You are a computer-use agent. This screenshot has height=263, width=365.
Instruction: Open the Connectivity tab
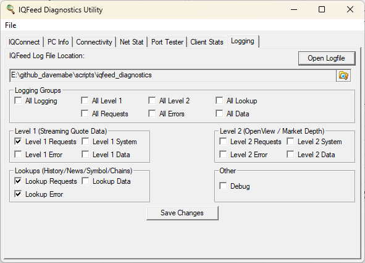point(94,42)
